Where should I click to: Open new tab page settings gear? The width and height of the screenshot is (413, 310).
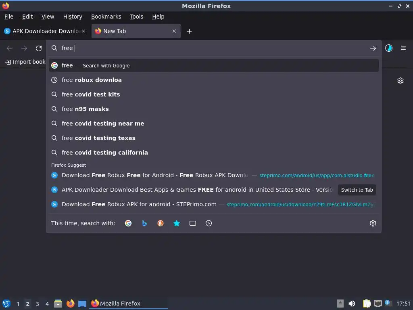[400, 81]
